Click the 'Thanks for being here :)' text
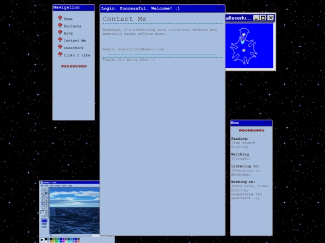325x243 pixels. pyautogui.click(x=129, y=59)
